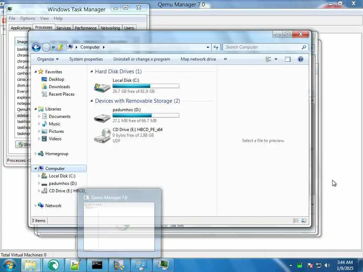Screen dimensions: 363x272
Task: Collapse the Hard Disk Drives (1) group
Action: pos(91,72)
